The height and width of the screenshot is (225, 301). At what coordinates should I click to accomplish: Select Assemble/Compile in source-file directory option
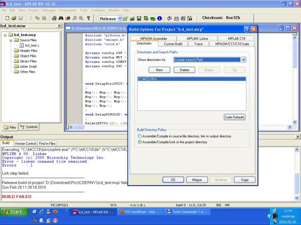140,136
